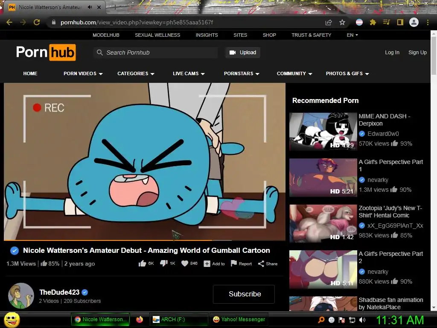Viewport: 437px width, 328px height.
Task: Like the video with thumbs-up 6K
Action: point(143,264)
